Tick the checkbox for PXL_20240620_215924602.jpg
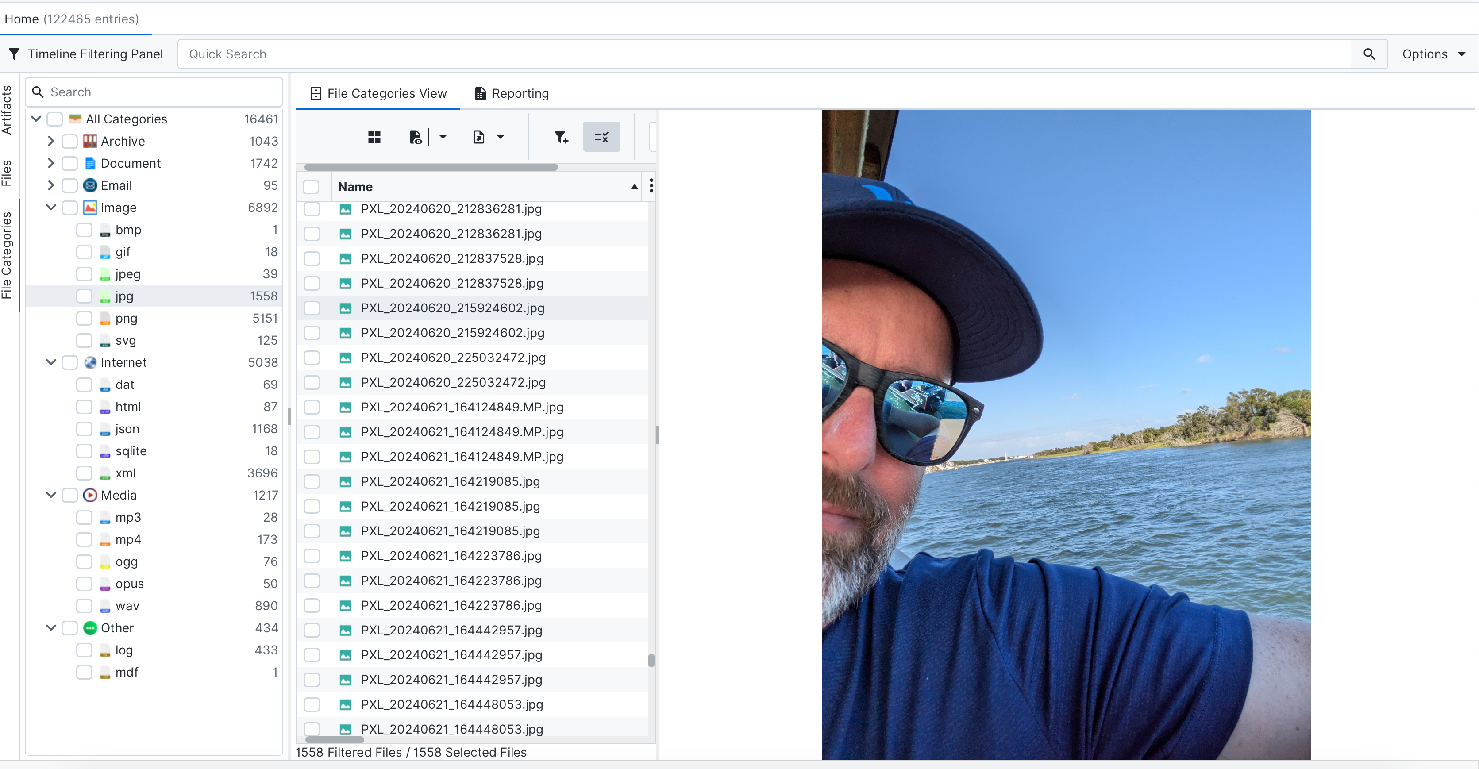The height and width of the screenshot is (769, 1479). tap(312, 308)
